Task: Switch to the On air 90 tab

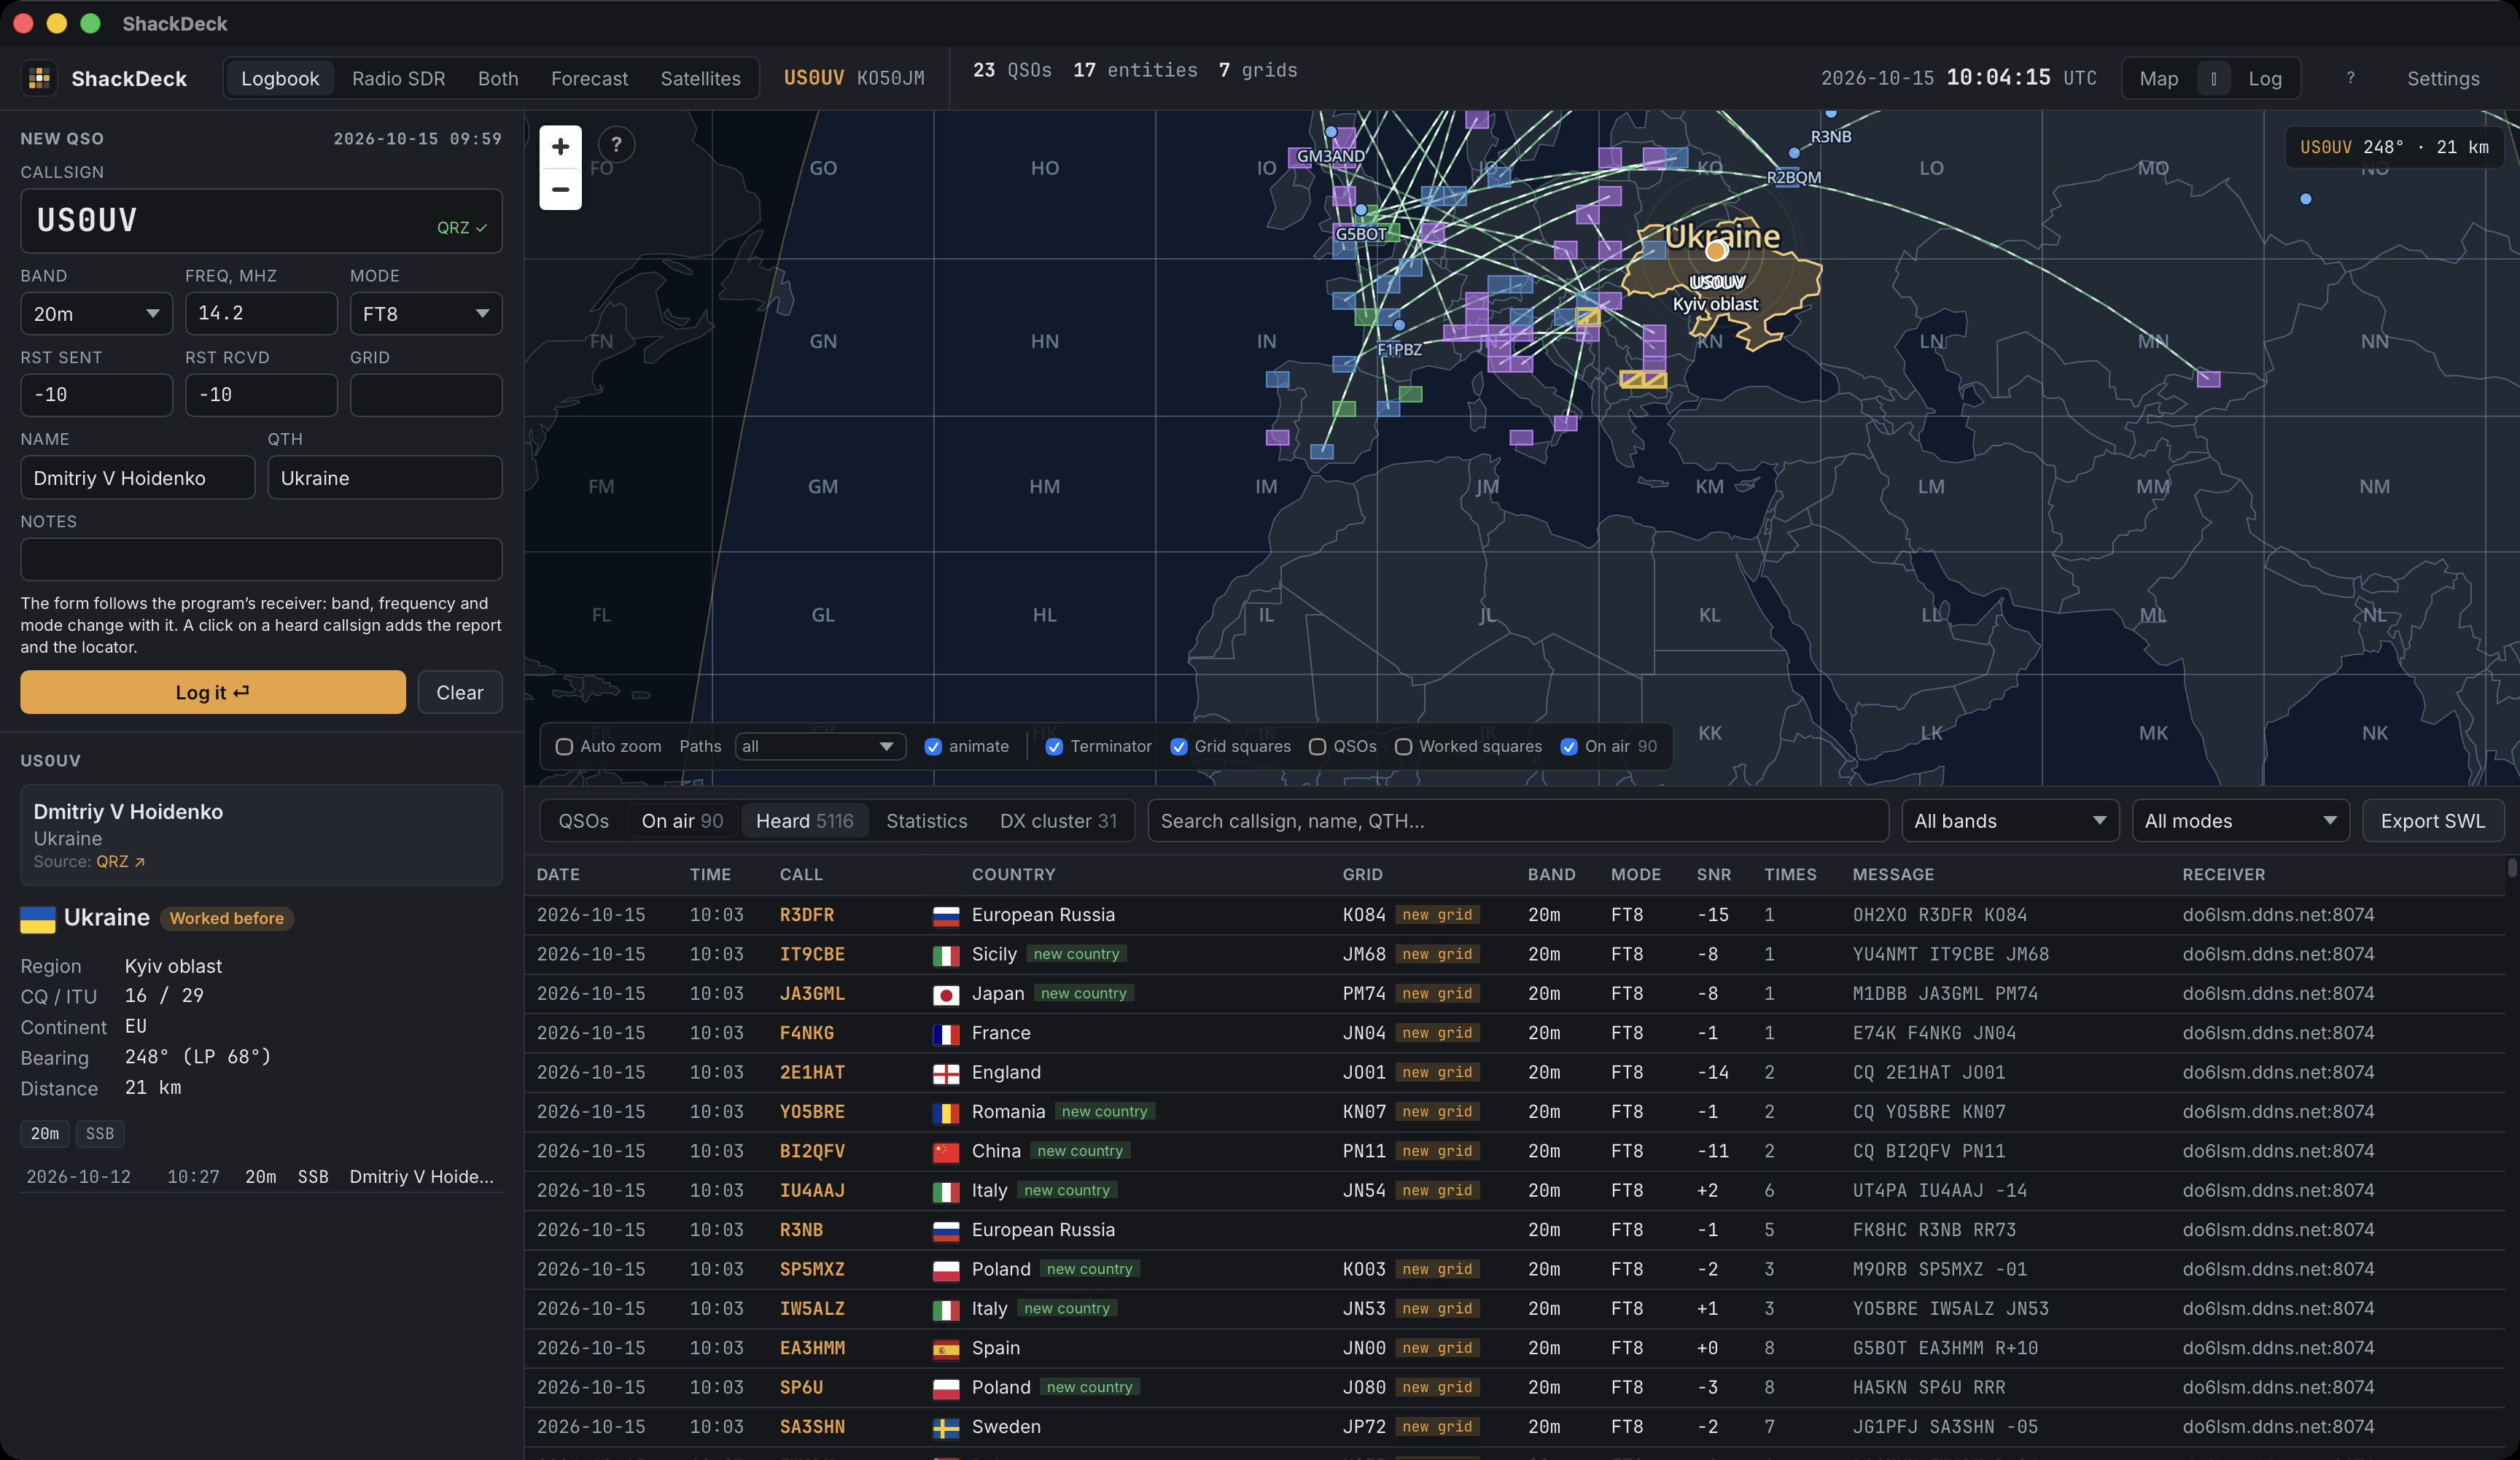Action: (682, 821)
